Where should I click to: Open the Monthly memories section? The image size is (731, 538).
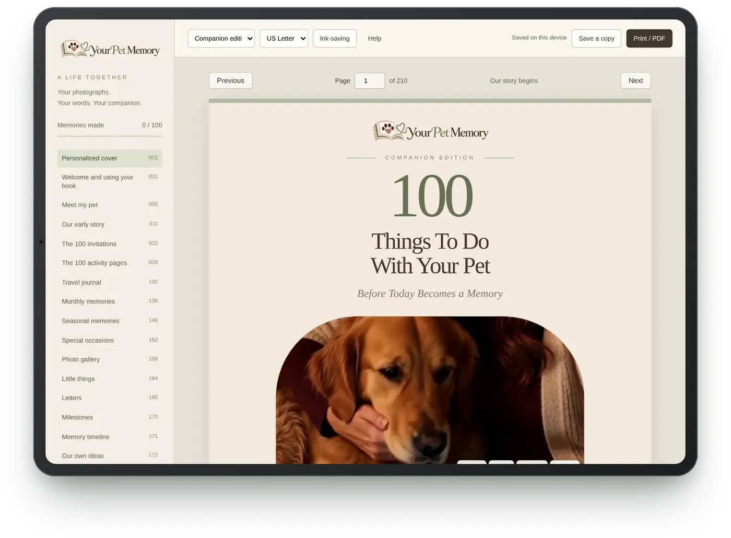click(110, 301)
